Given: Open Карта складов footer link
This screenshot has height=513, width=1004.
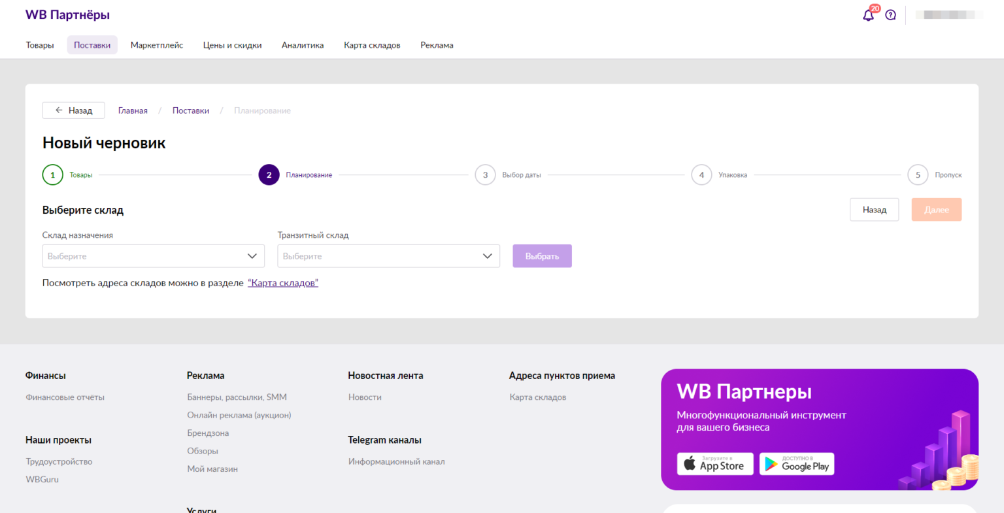Looking at the screenshot, I should [538, 397].
